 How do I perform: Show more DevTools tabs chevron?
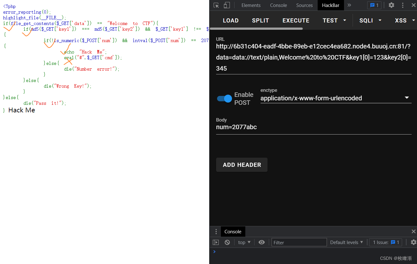(349, 5)
